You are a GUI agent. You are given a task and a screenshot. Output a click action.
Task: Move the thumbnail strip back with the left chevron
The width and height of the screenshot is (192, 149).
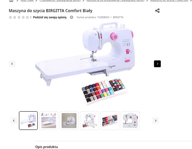[x=14, y=120]
